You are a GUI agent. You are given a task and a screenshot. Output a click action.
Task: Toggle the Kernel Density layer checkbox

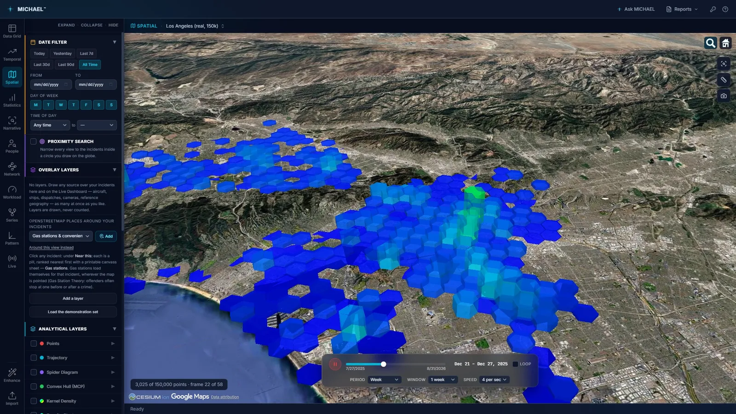click(34, 401)
